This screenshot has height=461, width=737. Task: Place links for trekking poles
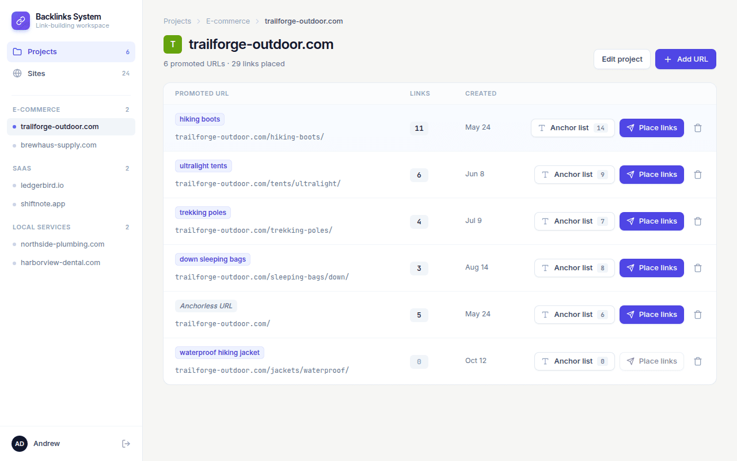652,221
